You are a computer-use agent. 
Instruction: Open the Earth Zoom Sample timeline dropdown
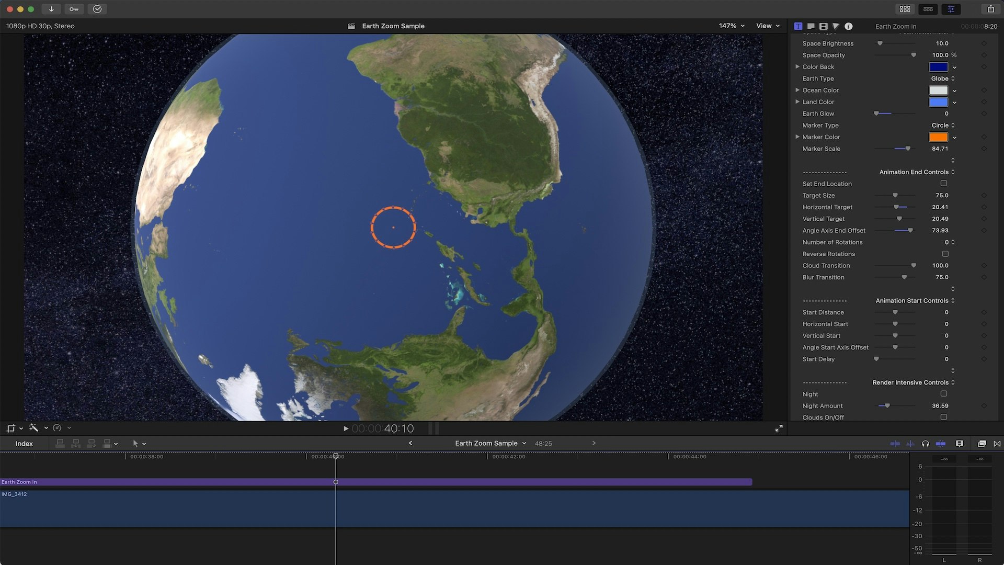point(489,443)
